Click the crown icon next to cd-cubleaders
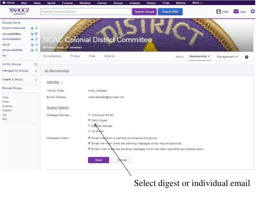Screen dimensions: 270x202 point(32,39)
